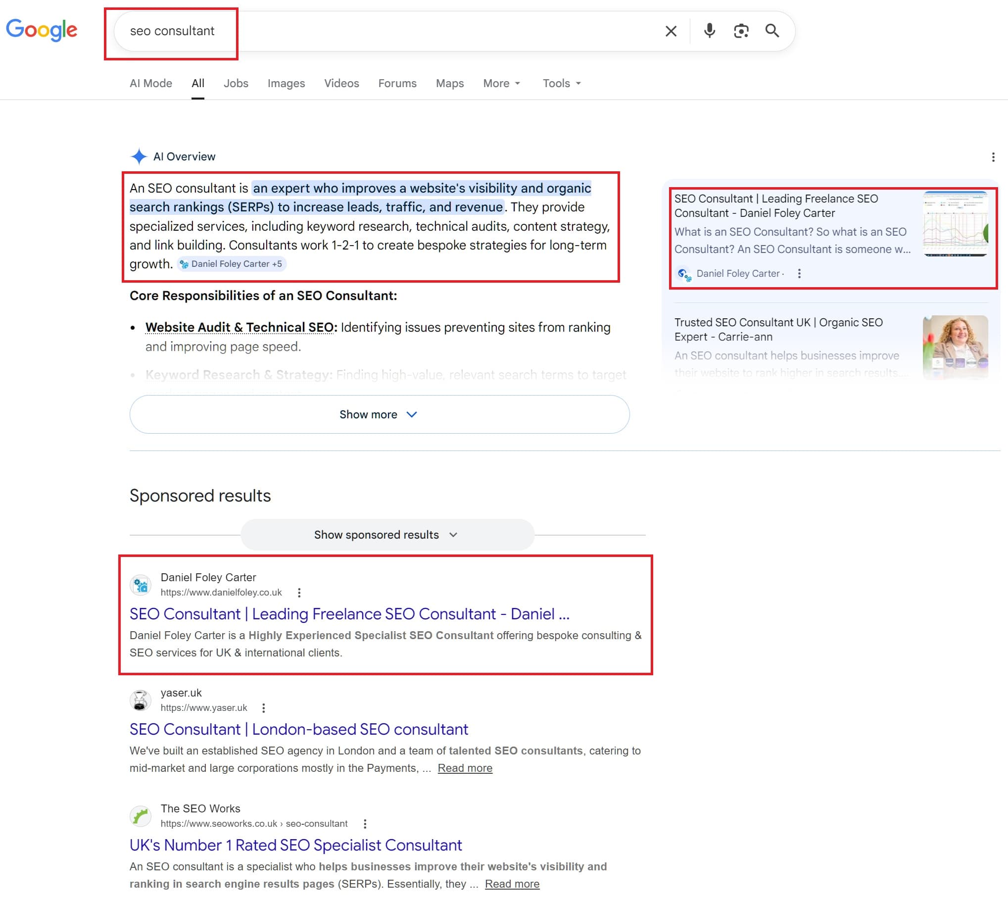Open the London-based SEO consultant result
Image resolution: width=1008 pixels, height=903 pixels.
(x=298, y=729)
